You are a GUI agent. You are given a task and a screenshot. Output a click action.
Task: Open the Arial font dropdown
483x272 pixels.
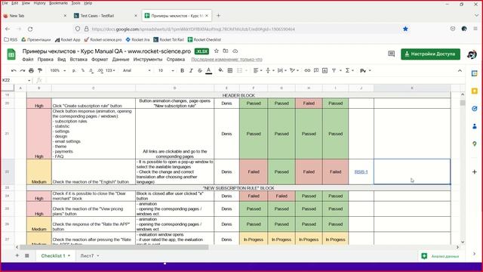(x=137, y=70)
